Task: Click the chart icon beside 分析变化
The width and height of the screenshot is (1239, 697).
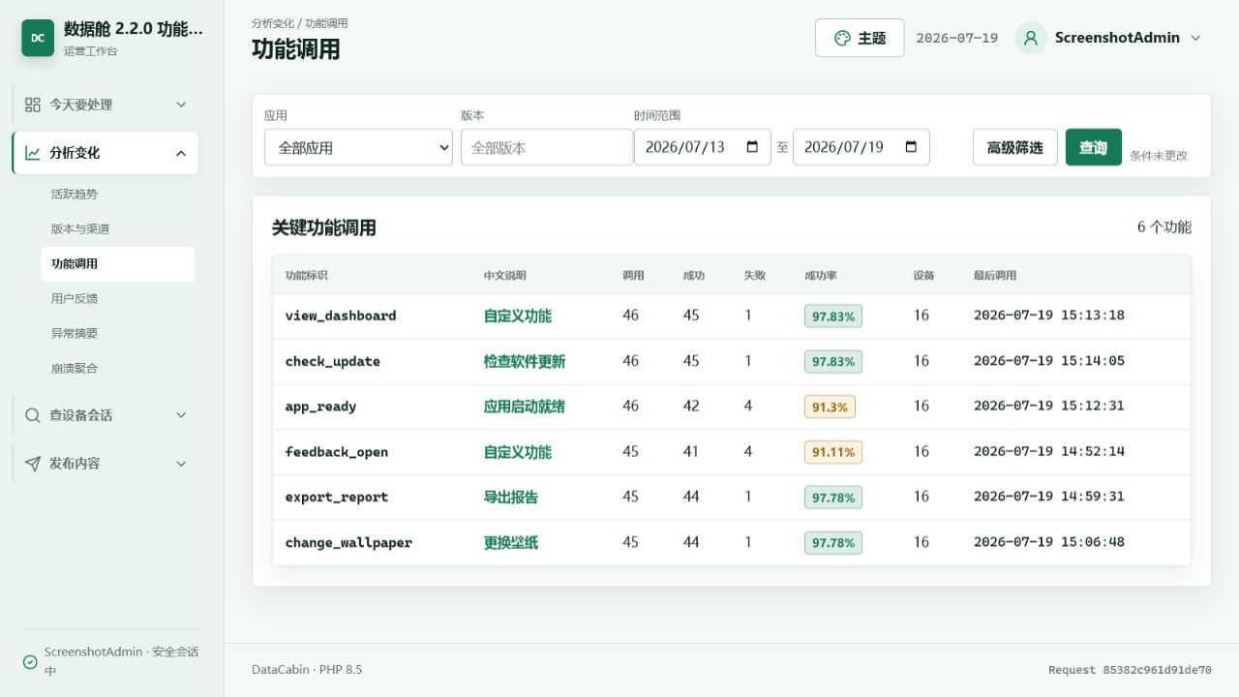Action: click(33, 153)
